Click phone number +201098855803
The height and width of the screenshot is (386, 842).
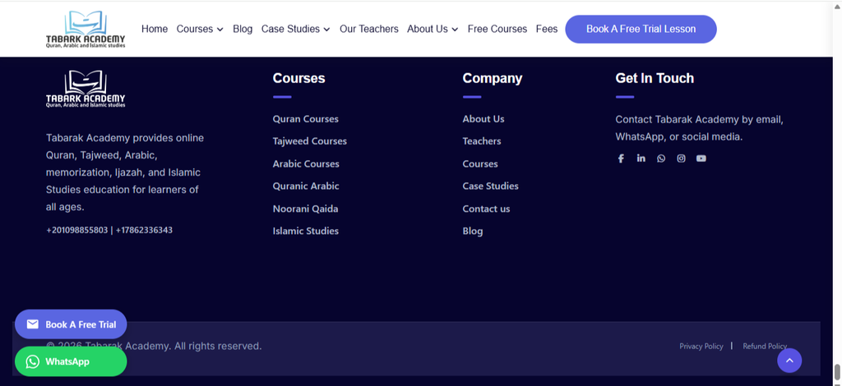[76, 230]
